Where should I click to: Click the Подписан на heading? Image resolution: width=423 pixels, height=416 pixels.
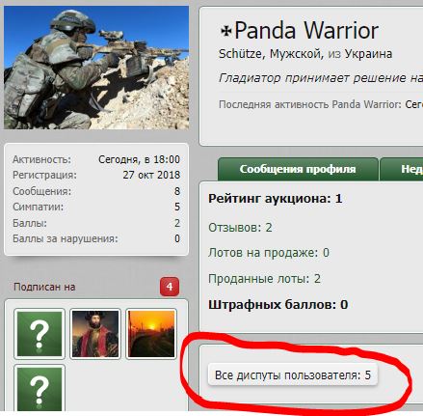point(44,287)
